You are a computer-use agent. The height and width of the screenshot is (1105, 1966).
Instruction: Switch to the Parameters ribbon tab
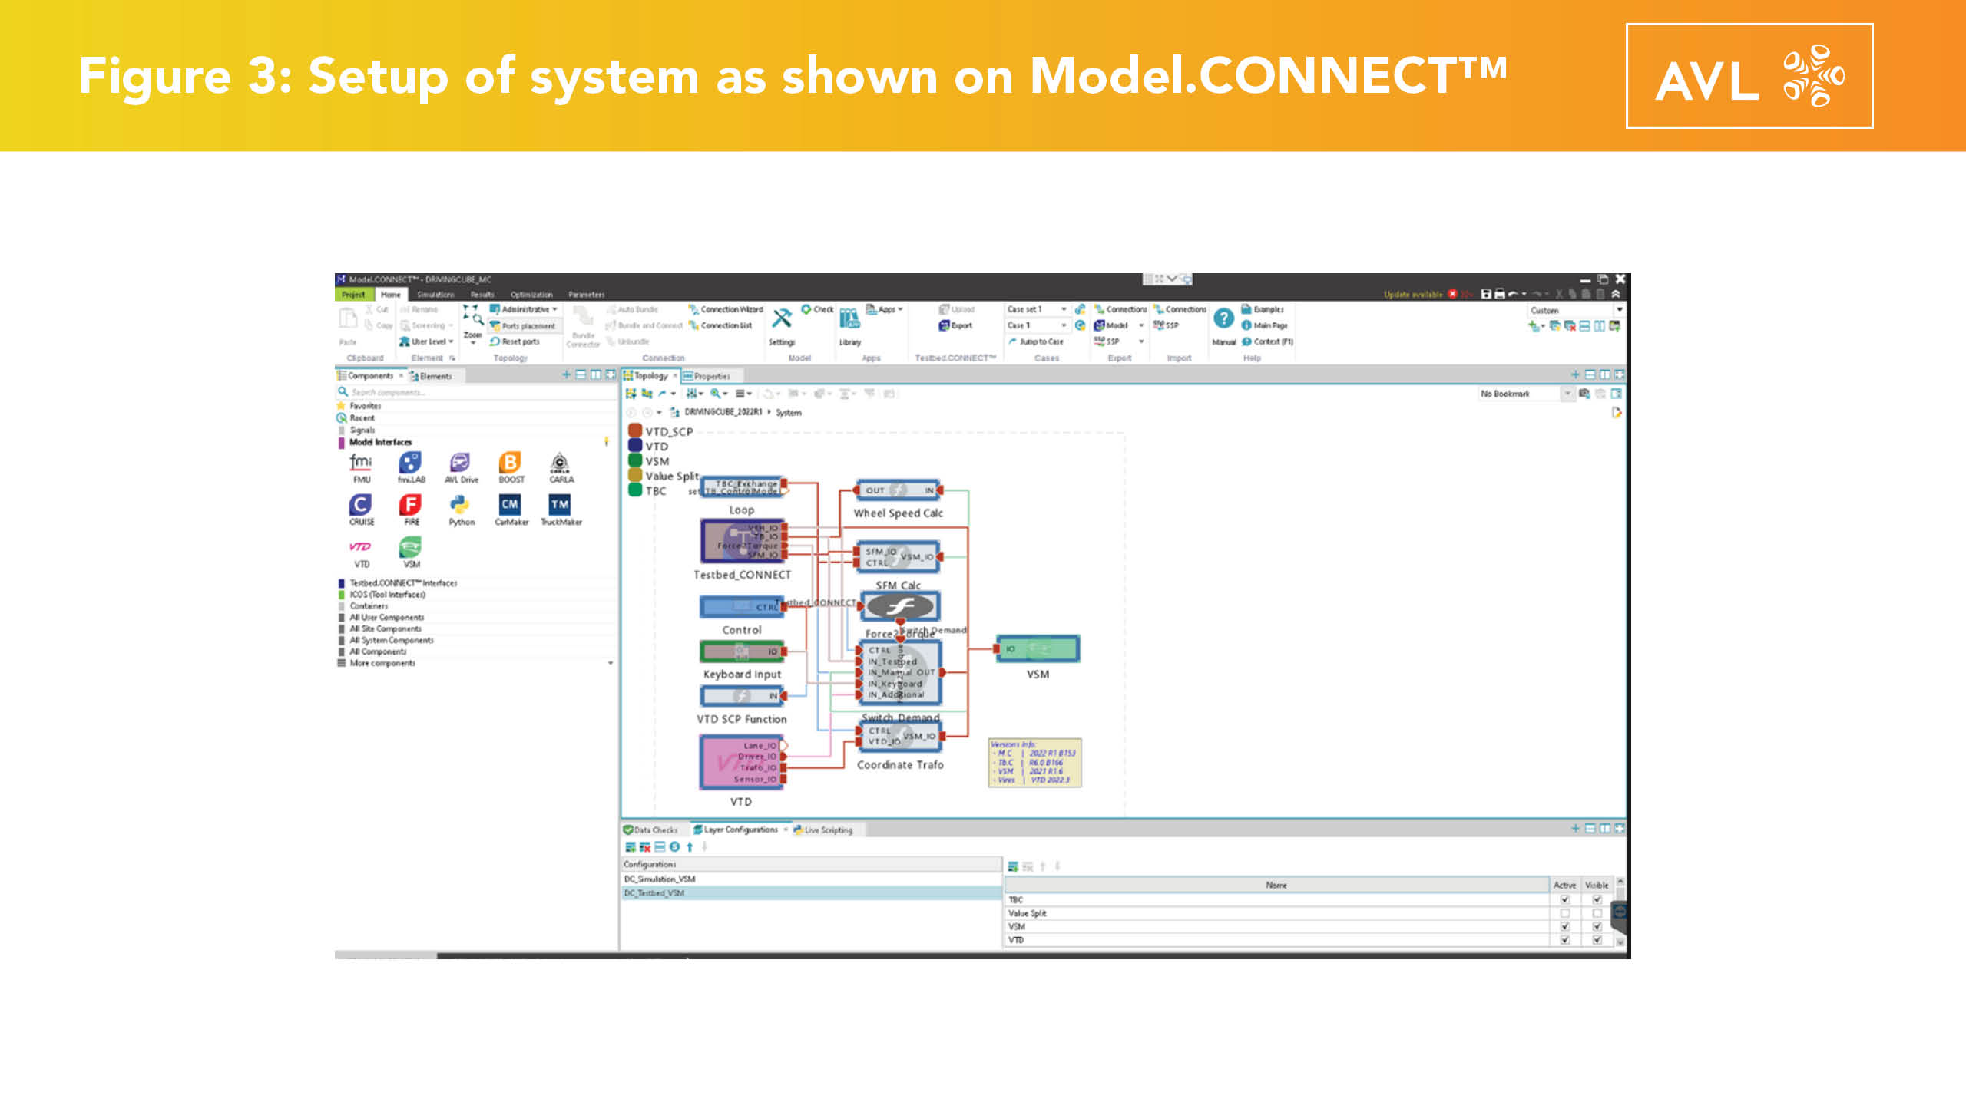click(587, 295)
